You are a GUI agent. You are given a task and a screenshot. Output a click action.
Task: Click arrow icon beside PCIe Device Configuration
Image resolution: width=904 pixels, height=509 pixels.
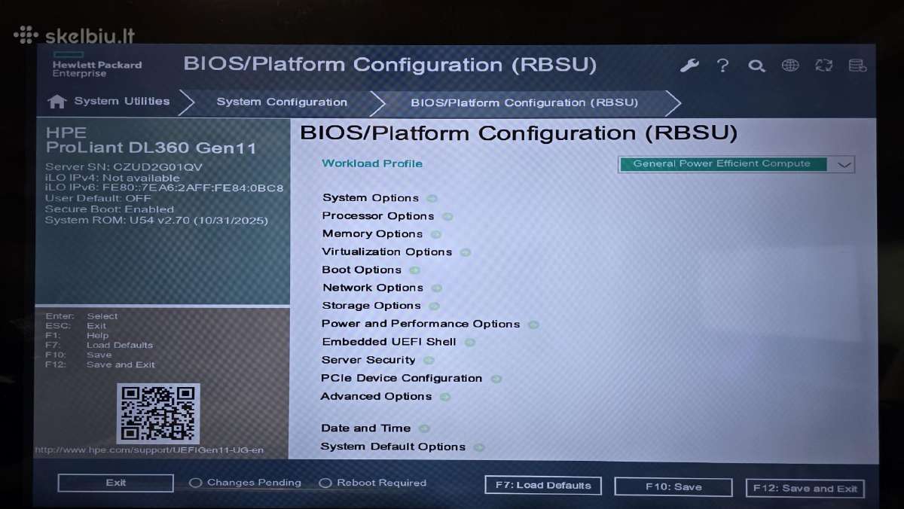[x=496, y=379]
